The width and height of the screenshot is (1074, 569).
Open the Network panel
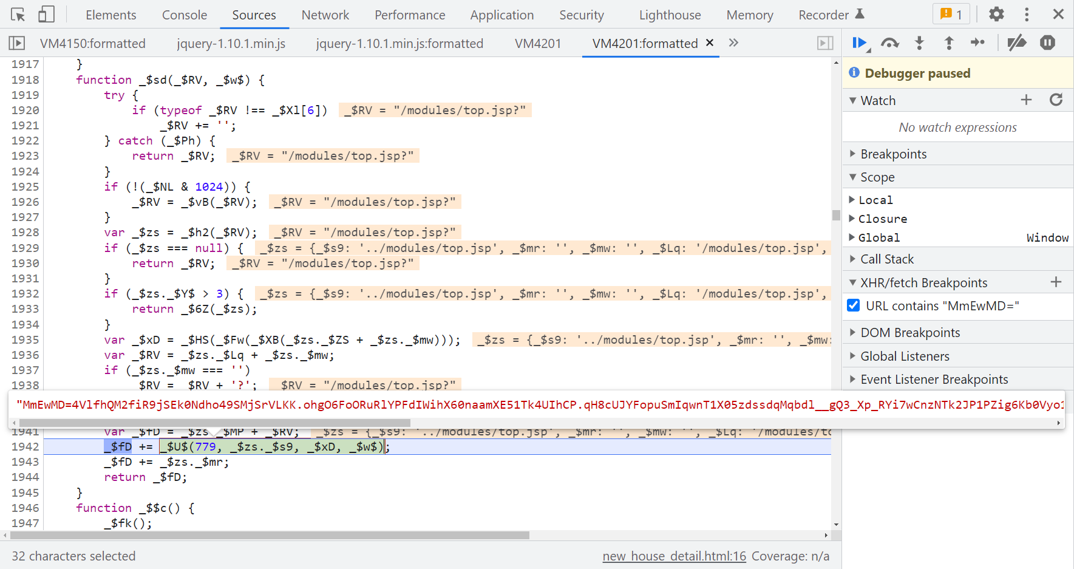(x=325, y=15)
